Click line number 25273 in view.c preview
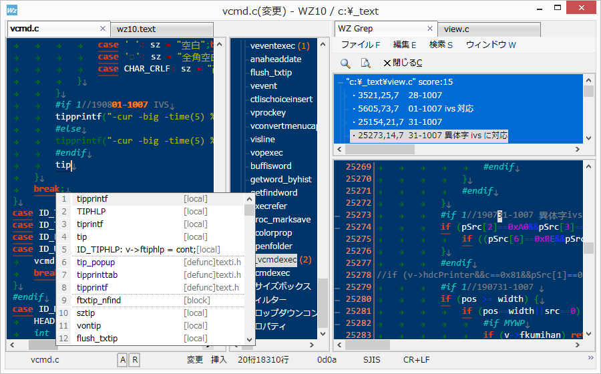 (x=359, y=215)
